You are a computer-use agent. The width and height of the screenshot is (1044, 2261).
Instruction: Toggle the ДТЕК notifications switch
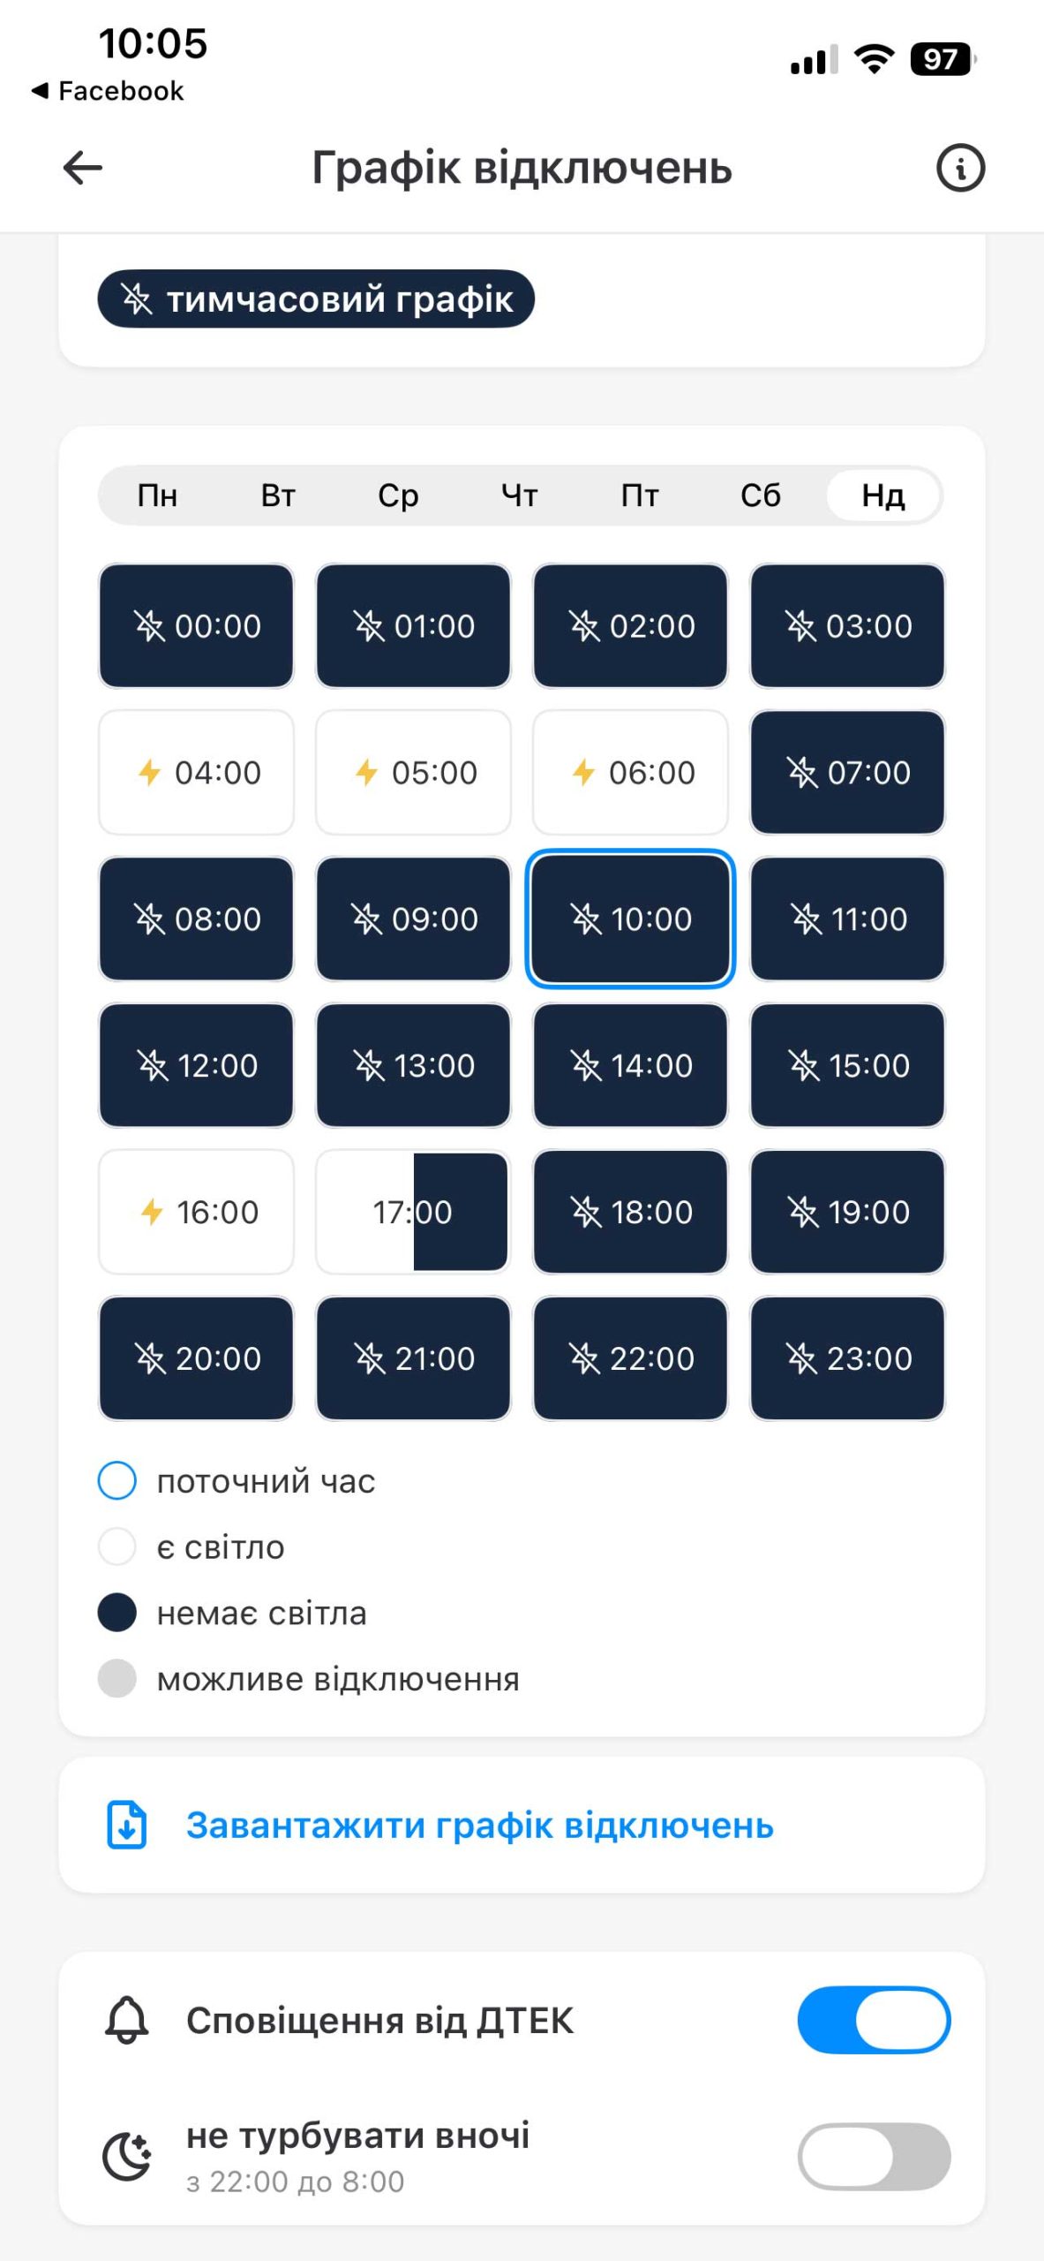pos(874,2020)
